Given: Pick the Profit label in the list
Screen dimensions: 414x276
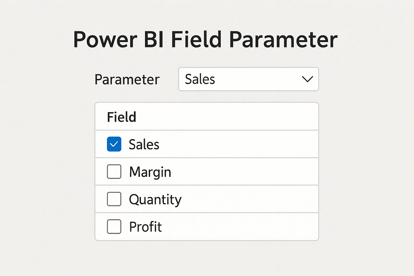Looking at the screenshot, I should pos(145,227).
